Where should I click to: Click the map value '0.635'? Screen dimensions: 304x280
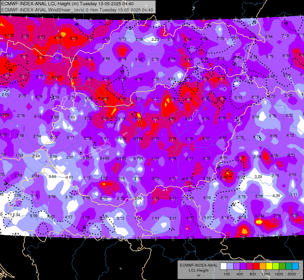[x=9, y=35]
